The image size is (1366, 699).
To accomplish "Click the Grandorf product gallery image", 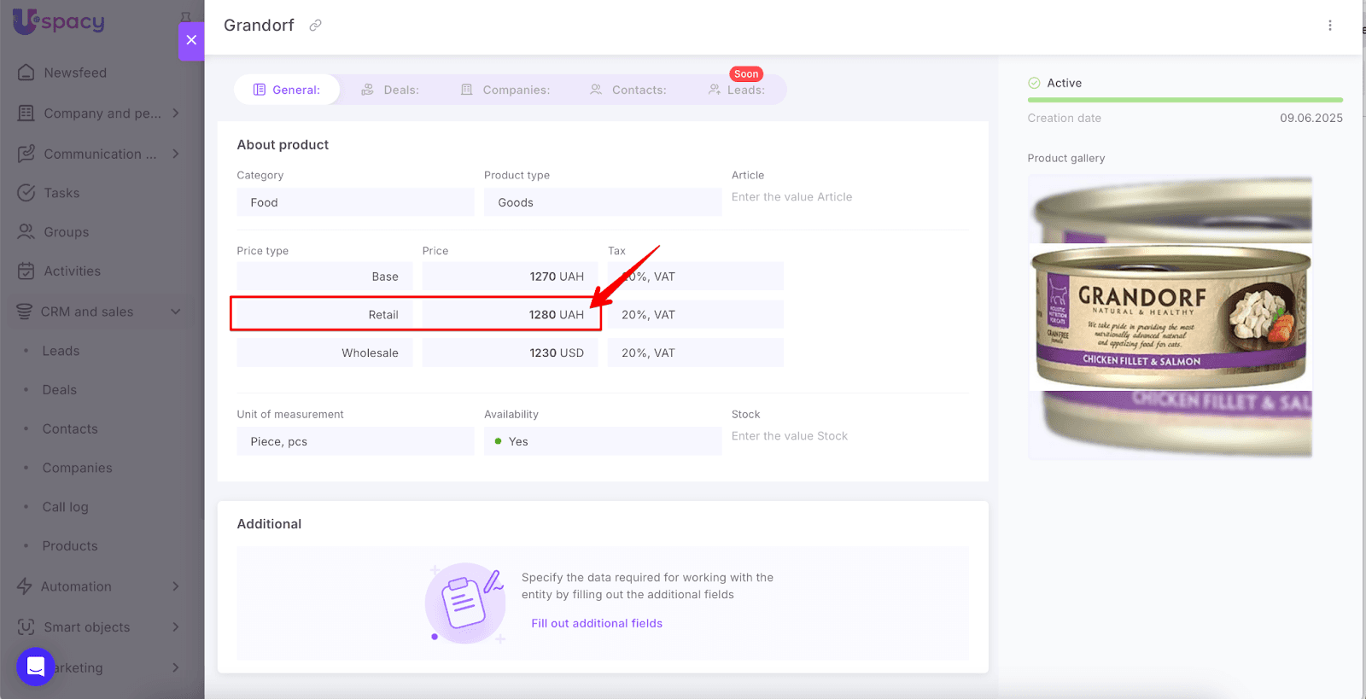I will click(1170, 317).
